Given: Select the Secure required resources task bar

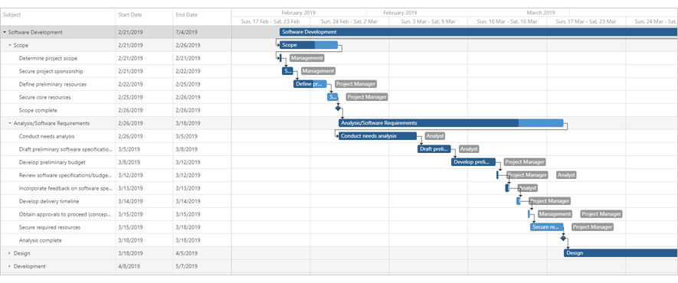Looking at the screenshot, I should point(546,227).
